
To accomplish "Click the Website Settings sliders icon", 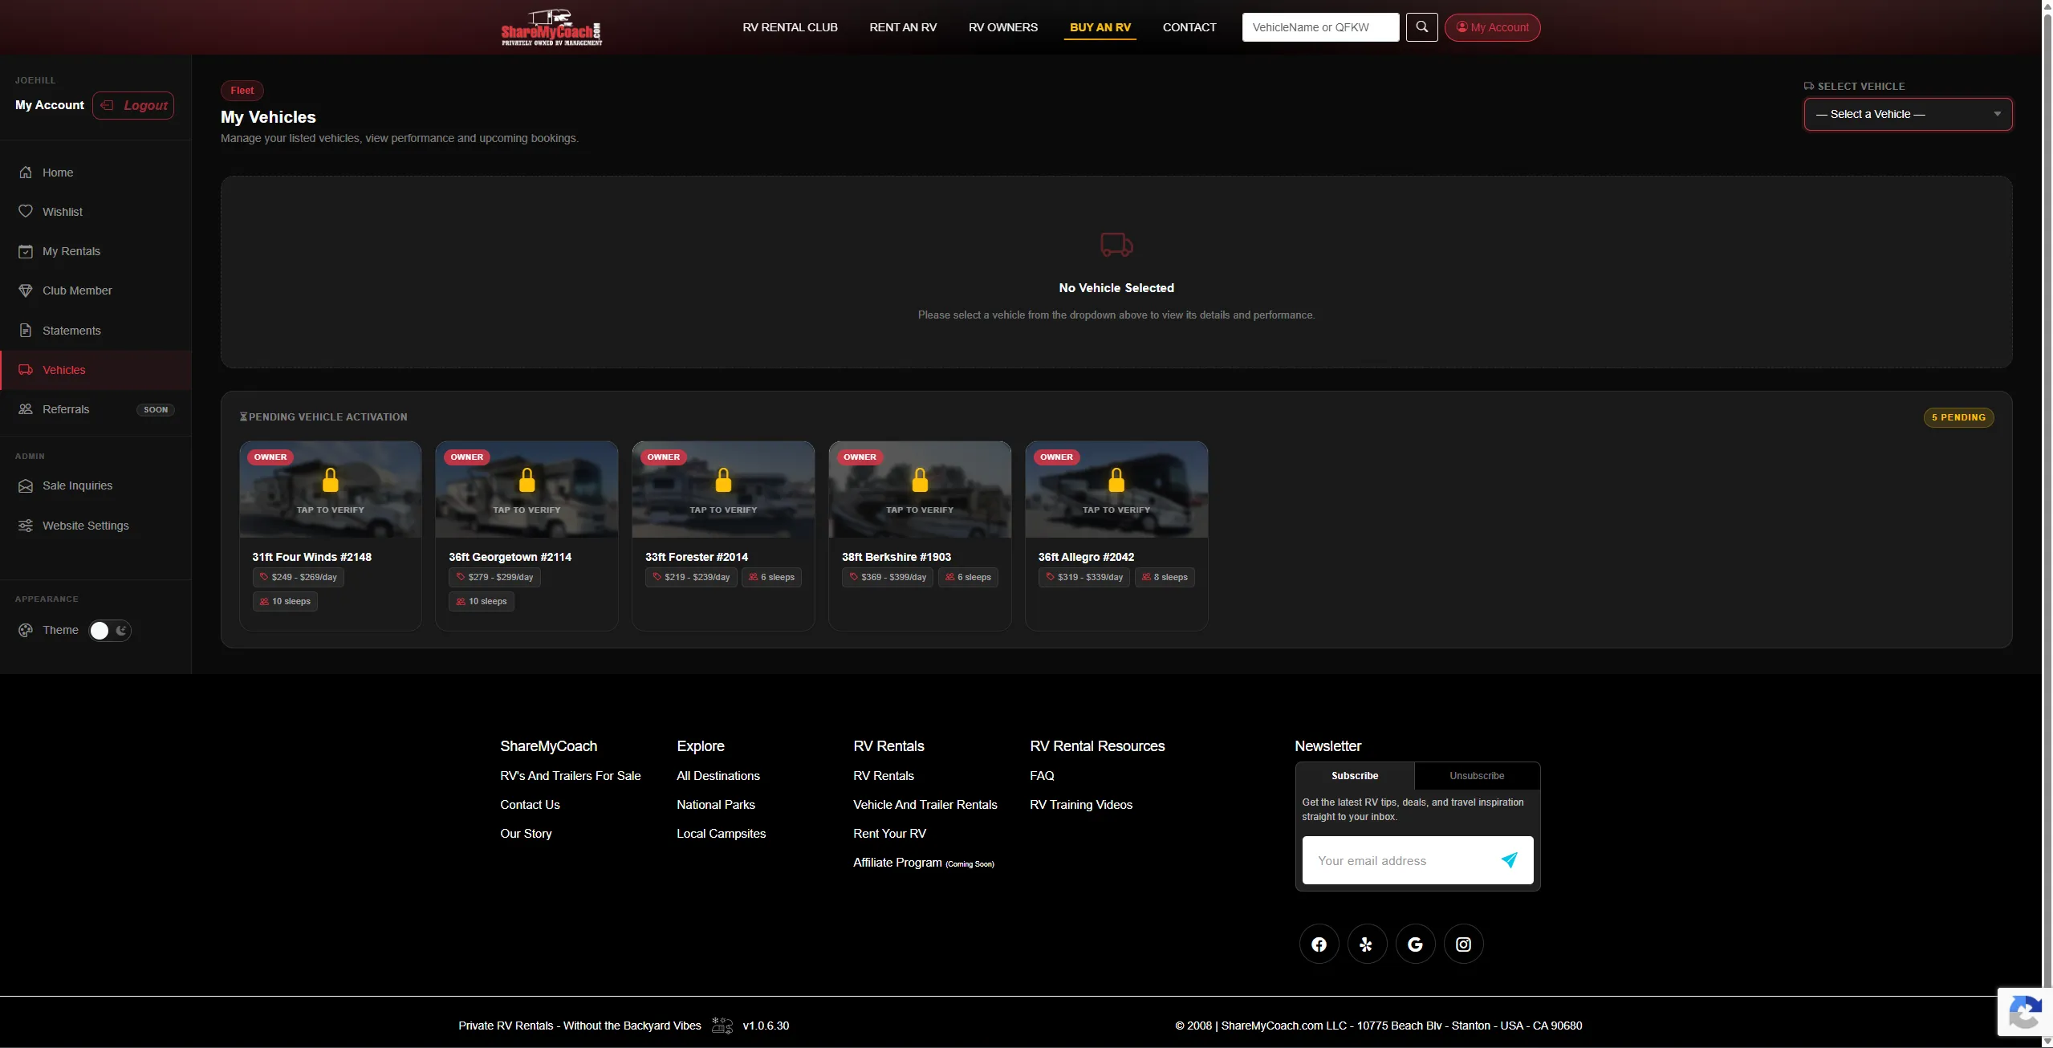I will (x=26, y=526).
